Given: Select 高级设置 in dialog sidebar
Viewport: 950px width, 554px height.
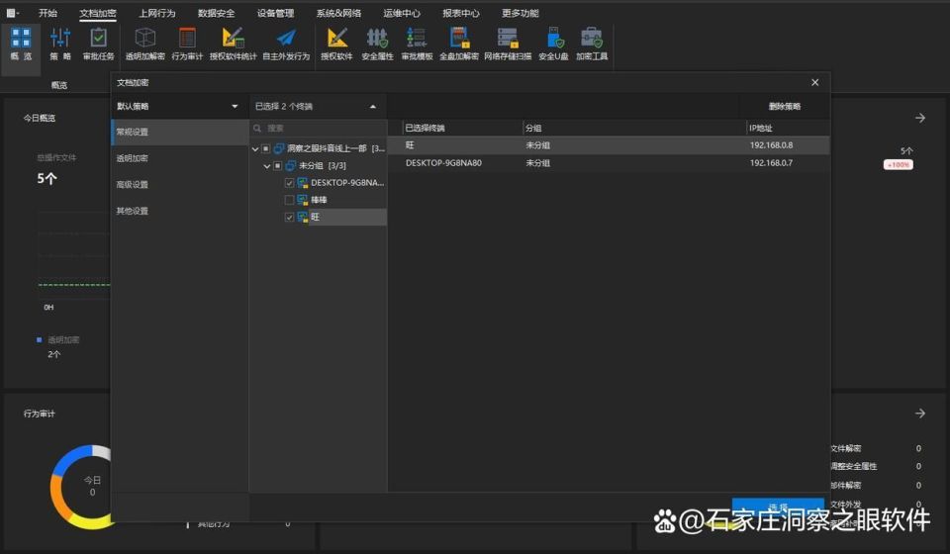Looking at the screenshot, I should pyautogui.click(x=180, y=185).
